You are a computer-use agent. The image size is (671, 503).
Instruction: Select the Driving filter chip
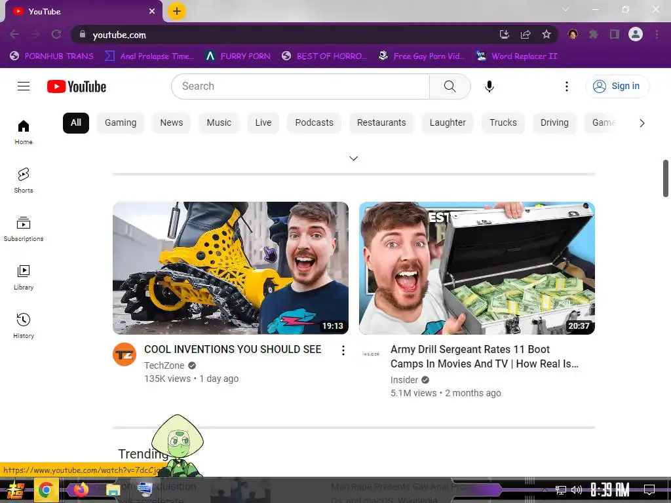click(554, 122)
